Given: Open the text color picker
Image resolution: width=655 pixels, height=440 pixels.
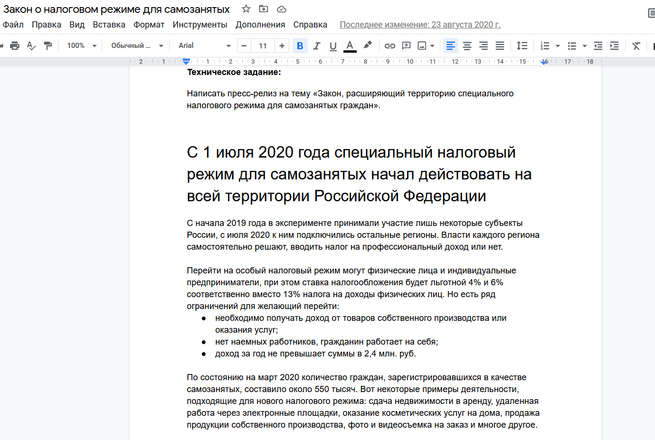Looking at the screenshot, I should [350, 46].
